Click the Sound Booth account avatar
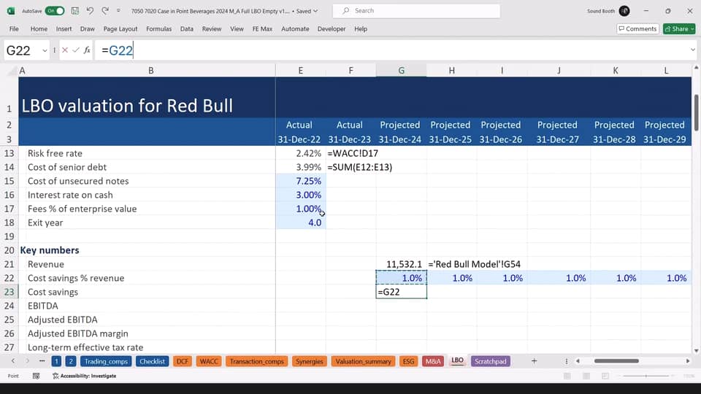This screenshot has width=701, height=394. (x=624, y=11)
